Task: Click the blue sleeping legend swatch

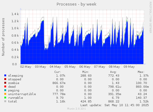Action: 5,75
